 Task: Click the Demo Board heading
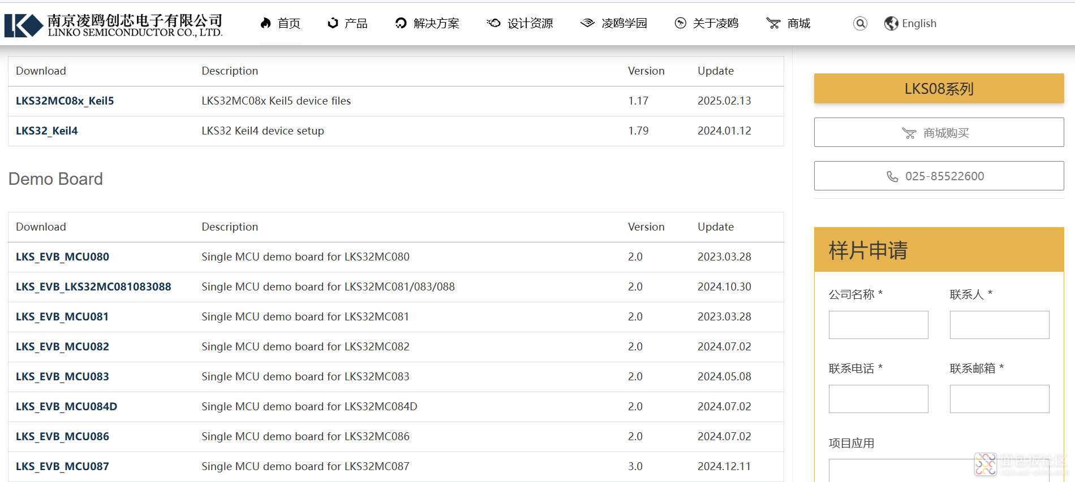pos(55,179)
